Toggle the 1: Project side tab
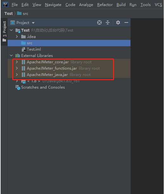 tap(4, 32)
